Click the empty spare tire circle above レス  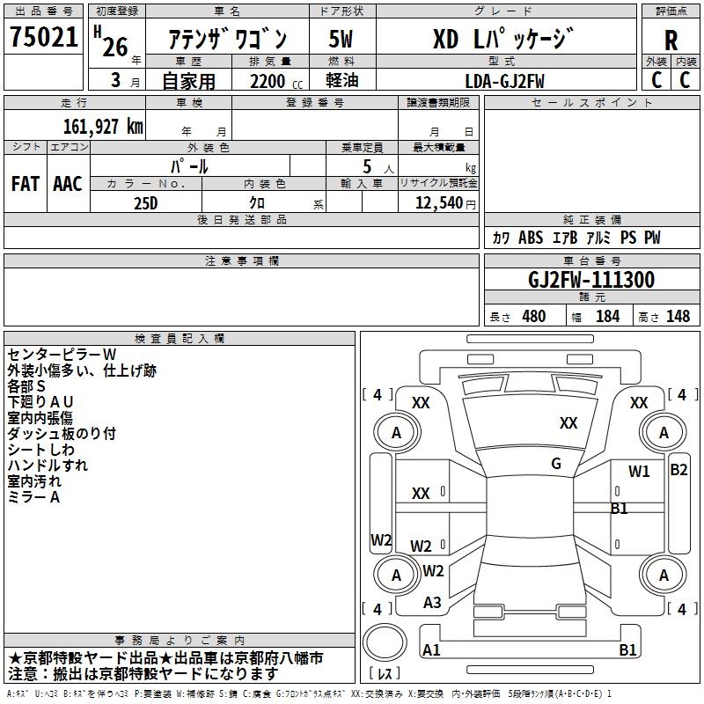(385, 643)
